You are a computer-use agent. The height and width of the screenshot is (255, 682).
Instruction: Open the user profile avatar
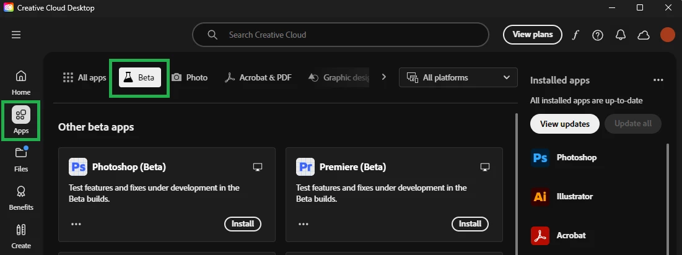[x=667, y=35]
